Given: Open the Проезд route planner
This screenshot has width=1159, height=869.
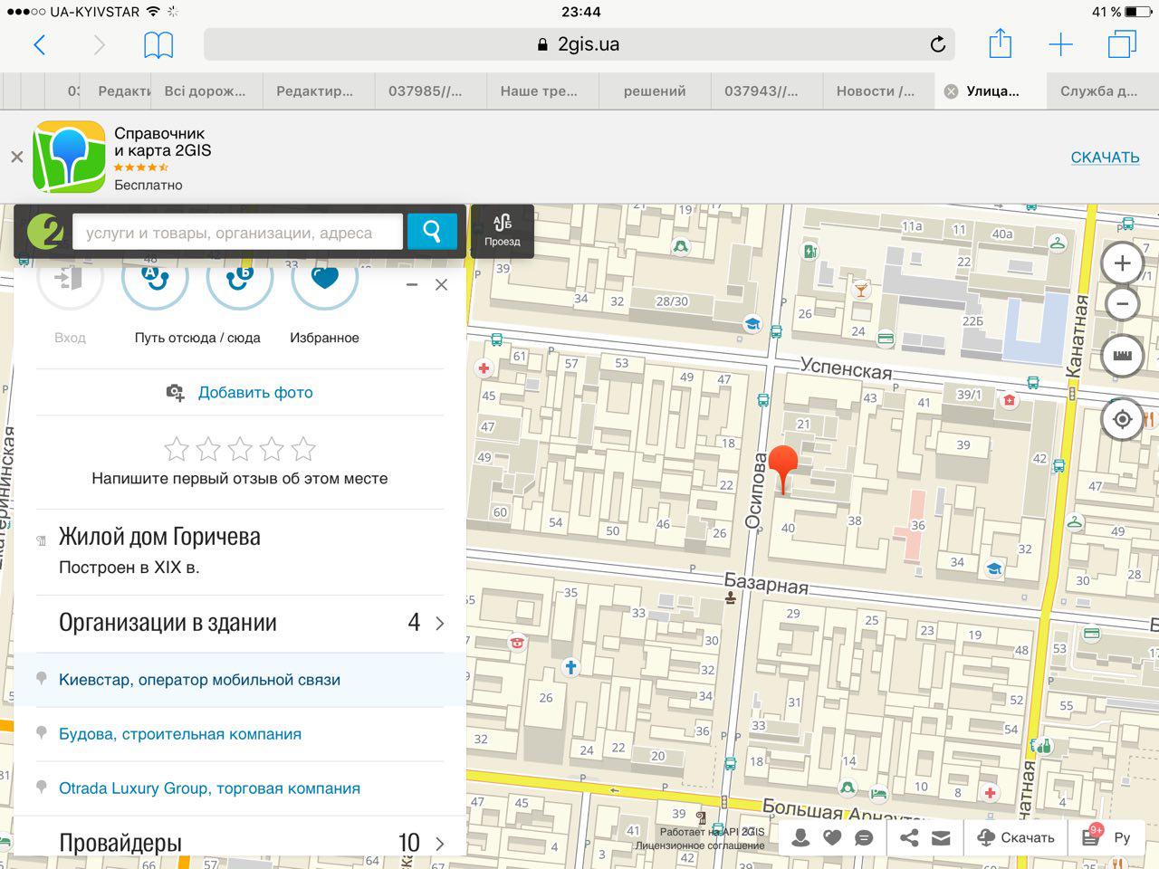Looking at the screenshot, I should (503, 231).
